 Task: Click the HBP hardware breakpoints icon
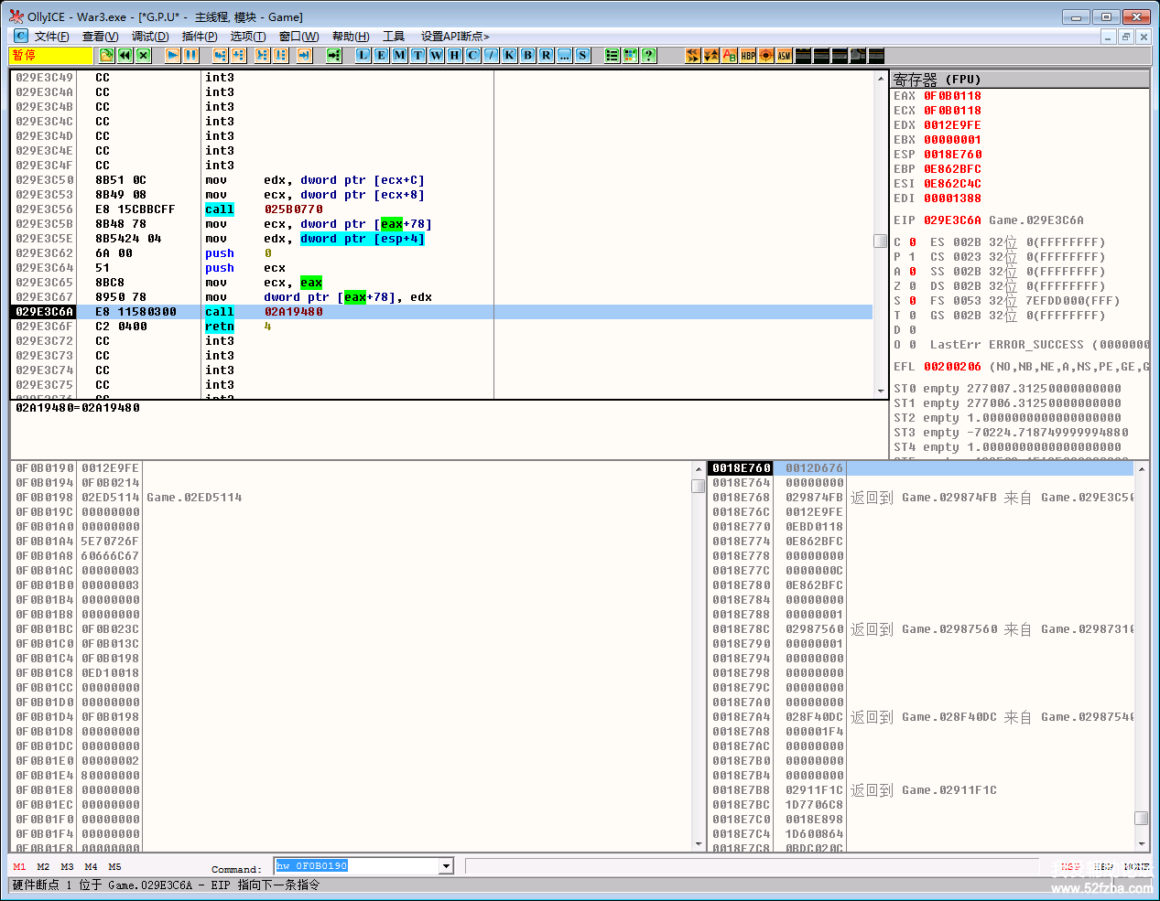click(748, 56)
